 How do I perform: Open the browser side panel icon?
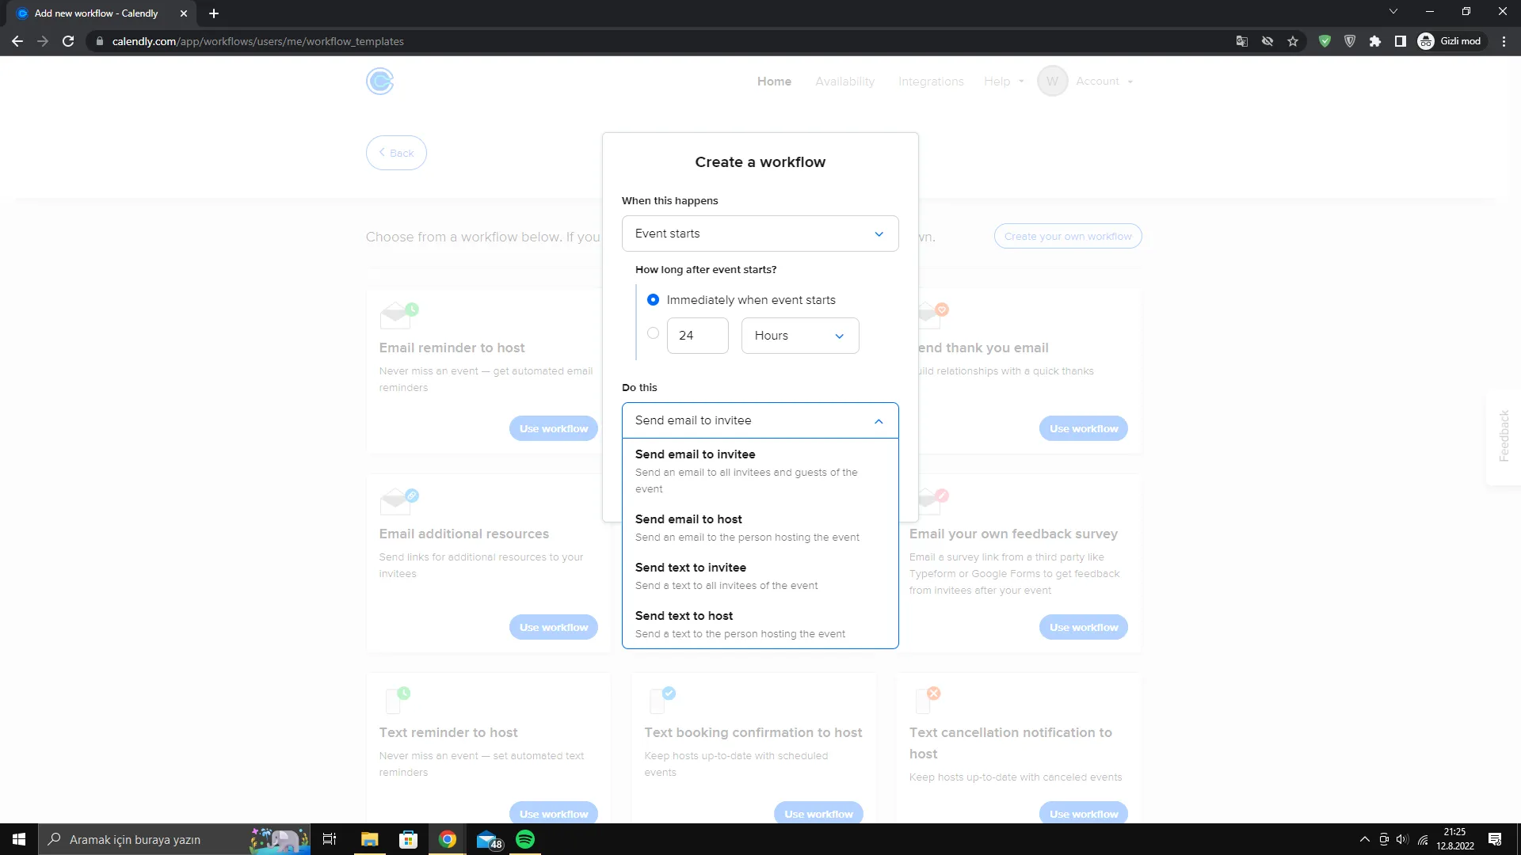[1401, 41]
